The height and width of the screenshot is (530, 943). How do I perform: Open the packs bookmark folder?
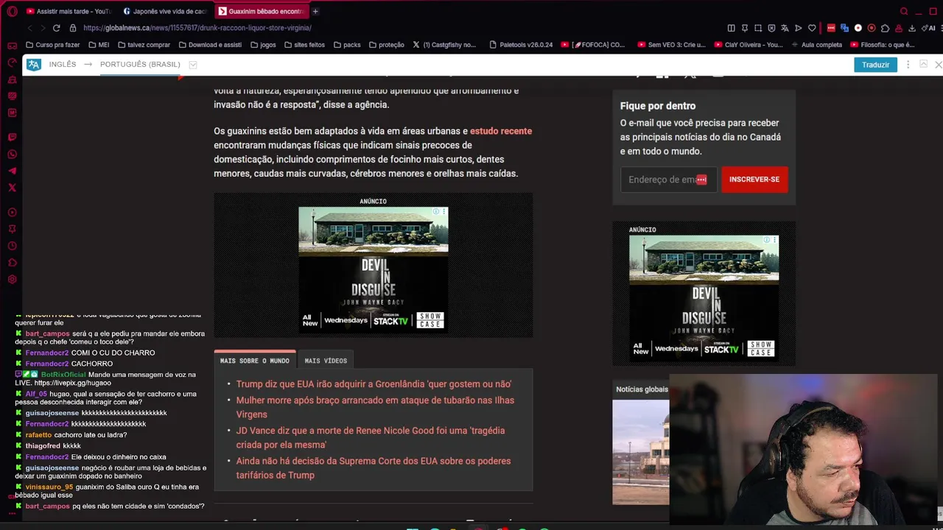347,45
